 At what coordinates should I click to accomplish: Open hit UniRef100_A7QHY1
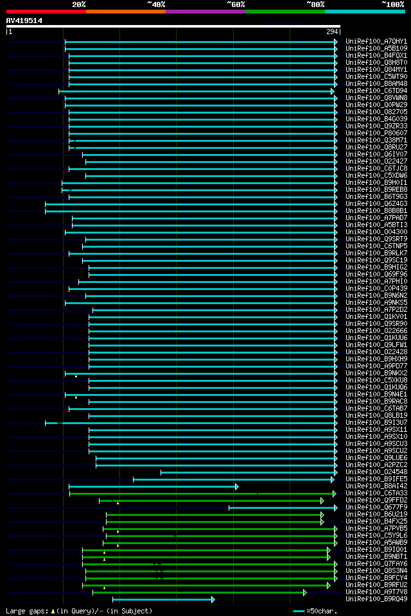pos(376,41)
